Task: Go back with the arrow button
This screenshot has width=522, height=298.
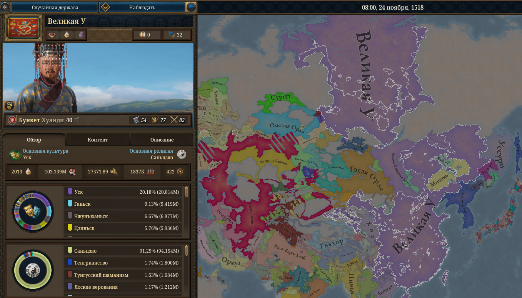Action: 5,7
